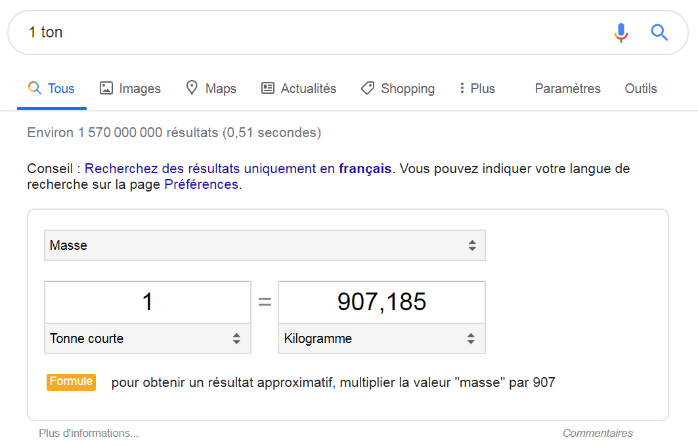This screenshot has width=698, height=446.
Task: Click the Commentaires feedback link
Action: [x=598, y=433]
